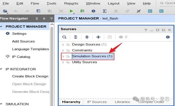This screenshot has height=106, width=175.
Task: Expand the Simulation Sources tree node
Action: pyautogui.click(x=63, y=56)
